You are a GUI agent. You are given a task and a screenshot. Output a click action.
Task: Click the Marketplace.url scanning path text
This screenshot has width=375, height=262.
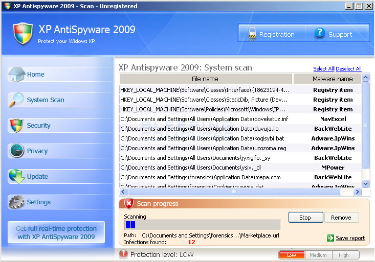click(x=210, y=235)
